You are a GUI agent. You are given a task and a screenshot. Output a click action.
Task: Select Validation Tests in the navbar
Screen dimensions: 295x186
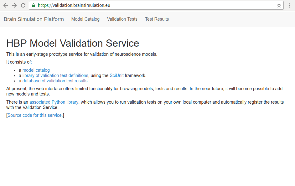[x=122, y=19]
